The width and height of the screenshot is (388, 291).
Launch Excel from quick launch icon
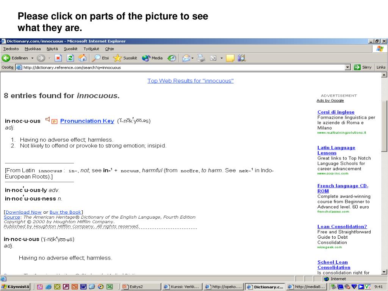pos(110,287)
